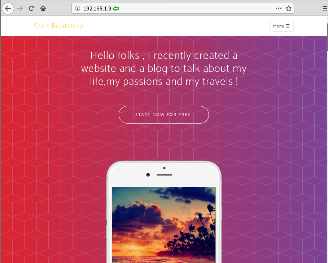Click the hamburger bars inside Menu button

tap(288, 26)
